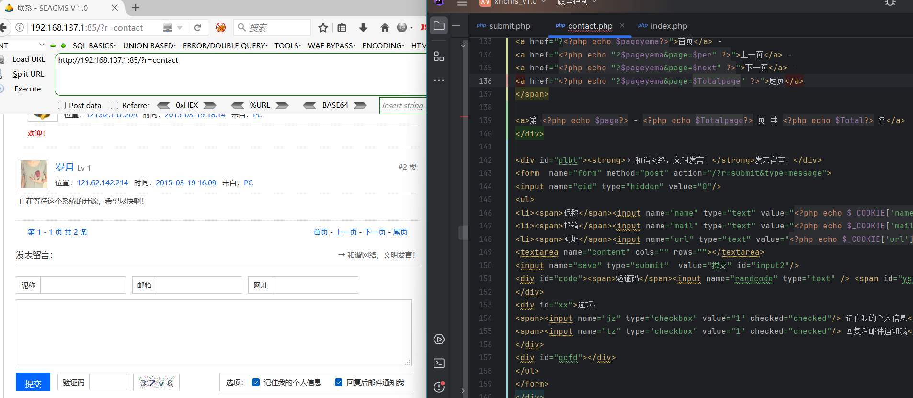Click Load URL in HackBar
Screen dimensions: 913x398
tap(28, 59)
